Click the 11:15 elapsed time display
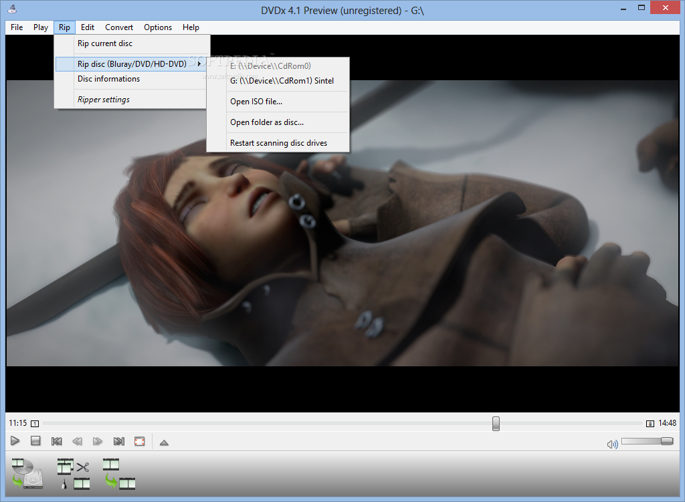The image size is (685, 502). pos(18,423)
